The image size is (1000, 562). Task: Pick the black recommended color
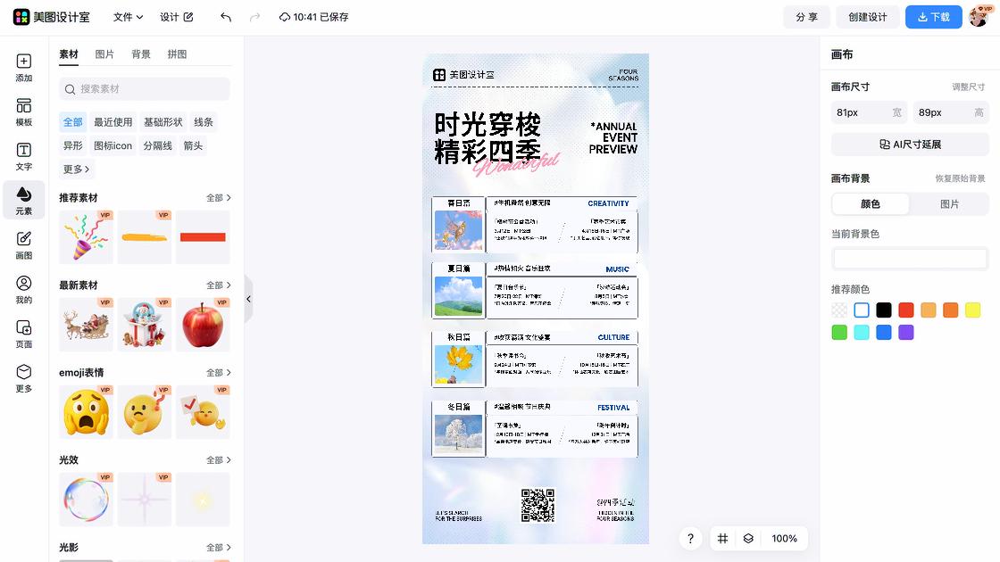click(884, 310)
